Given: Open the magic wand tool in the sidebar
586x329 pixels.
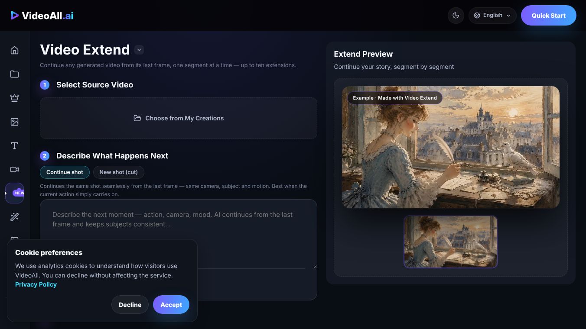Looking at the screenshot, I should pyautogui.click(x=14, y=217).
